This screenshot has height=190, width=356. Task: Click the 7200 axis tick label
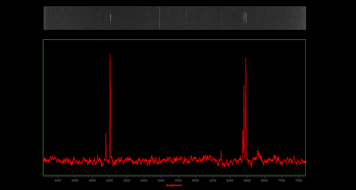pyautogui.click(x=299, y=180)
